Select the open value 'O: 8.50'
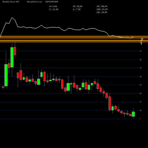The height and width of the screenshot is (148, 148). [x=53, y=6]
